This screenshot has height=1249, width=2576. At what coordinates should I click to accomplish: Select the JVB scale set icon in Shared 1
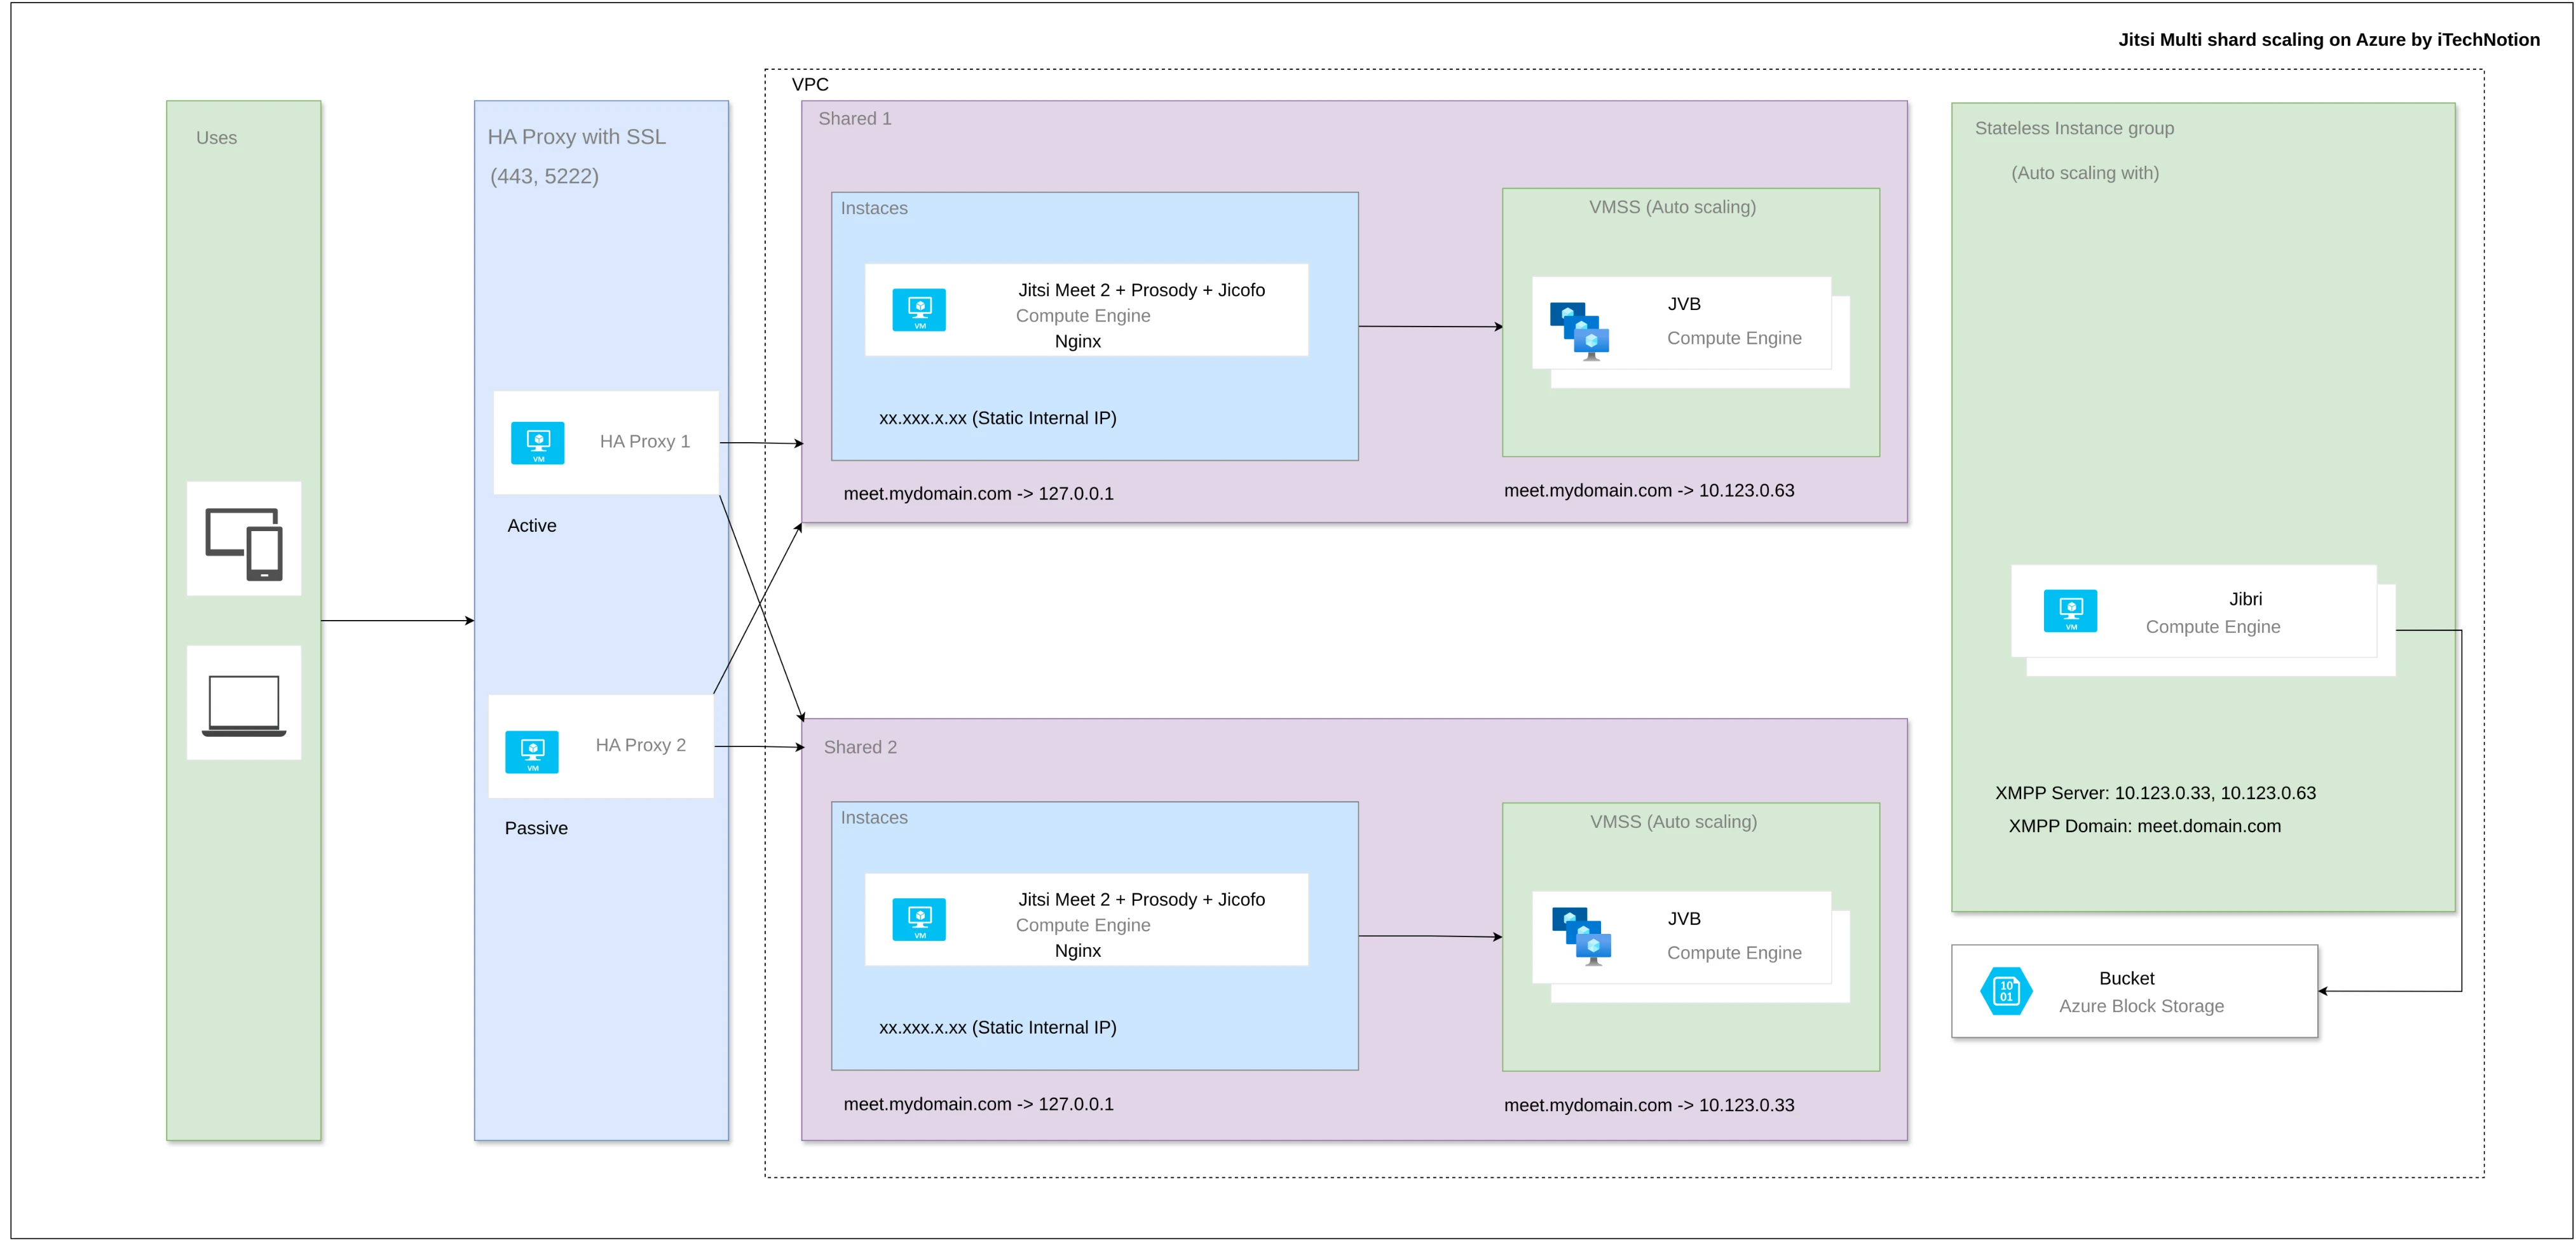[1580, 331]
